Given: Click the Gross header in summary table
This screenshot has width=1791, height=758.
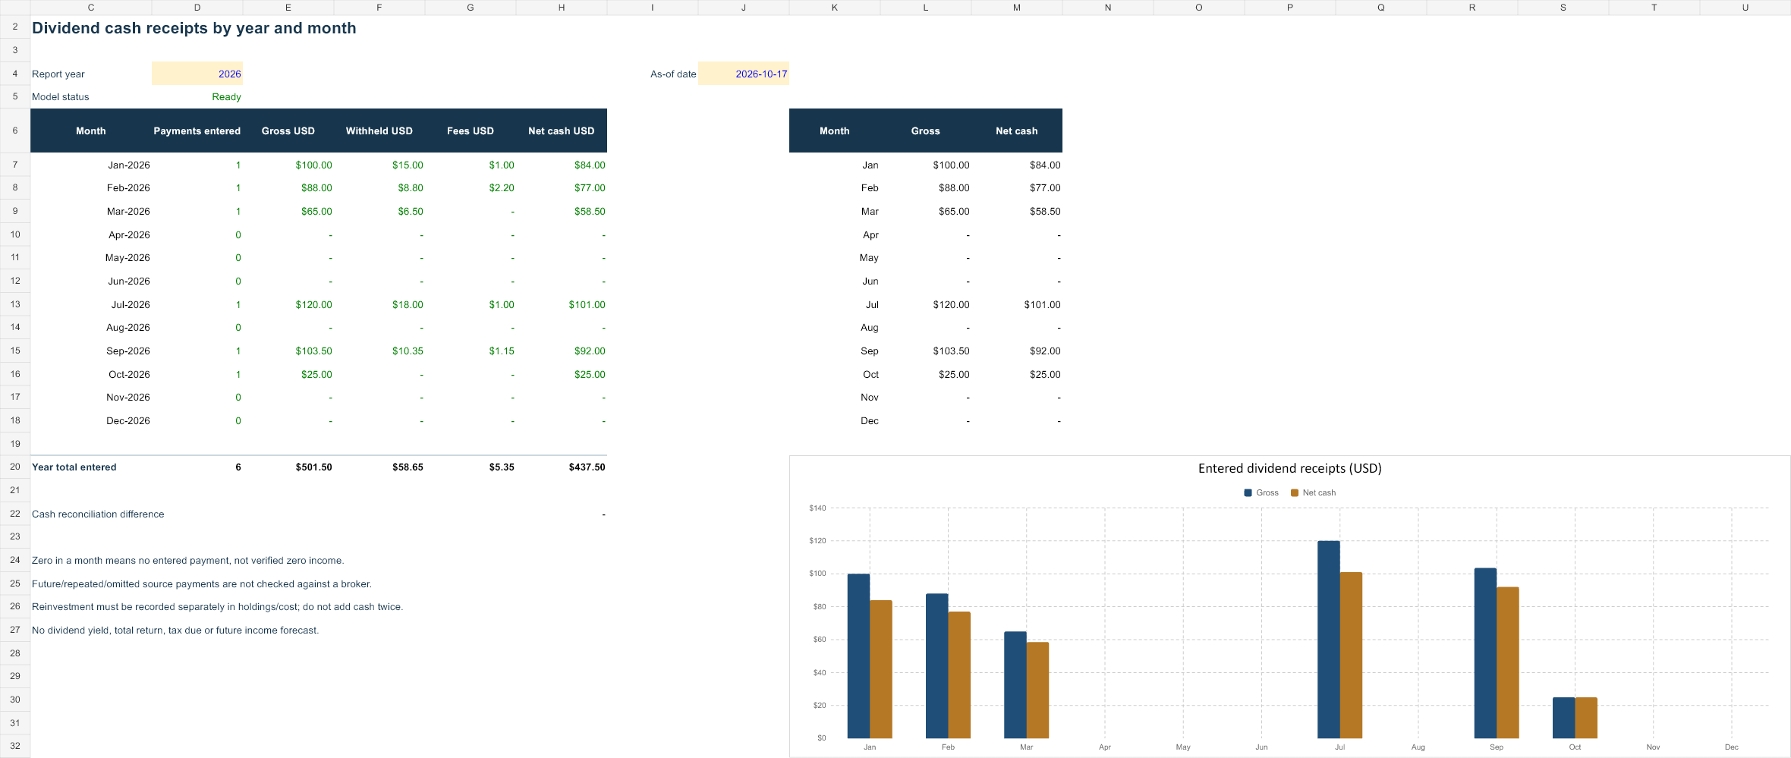Looking at the screenshot, I should click(926, 131).
